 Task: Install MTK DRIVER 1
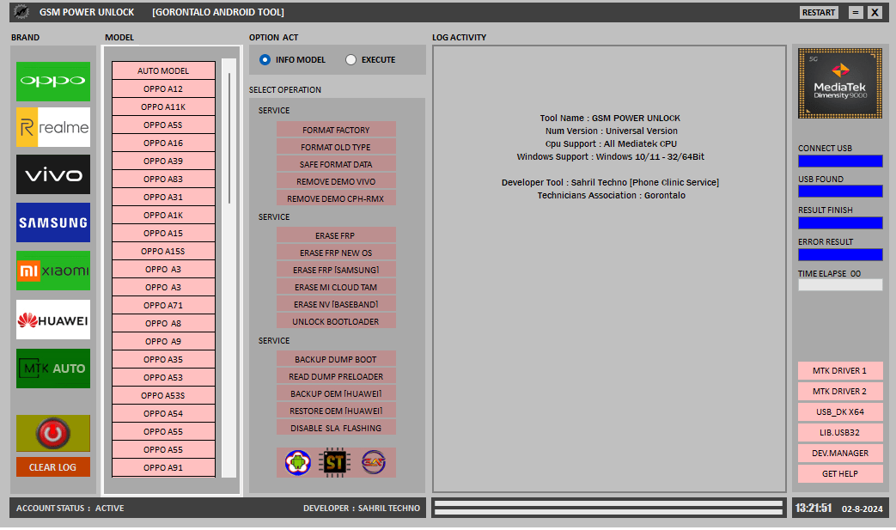coord(839,370)
